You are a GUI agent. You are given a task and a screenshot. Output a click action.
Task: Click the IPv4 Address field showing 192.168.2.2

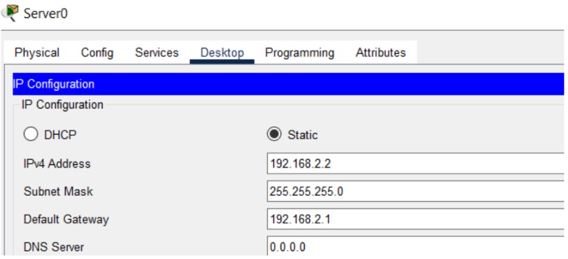tap(415, 164)
